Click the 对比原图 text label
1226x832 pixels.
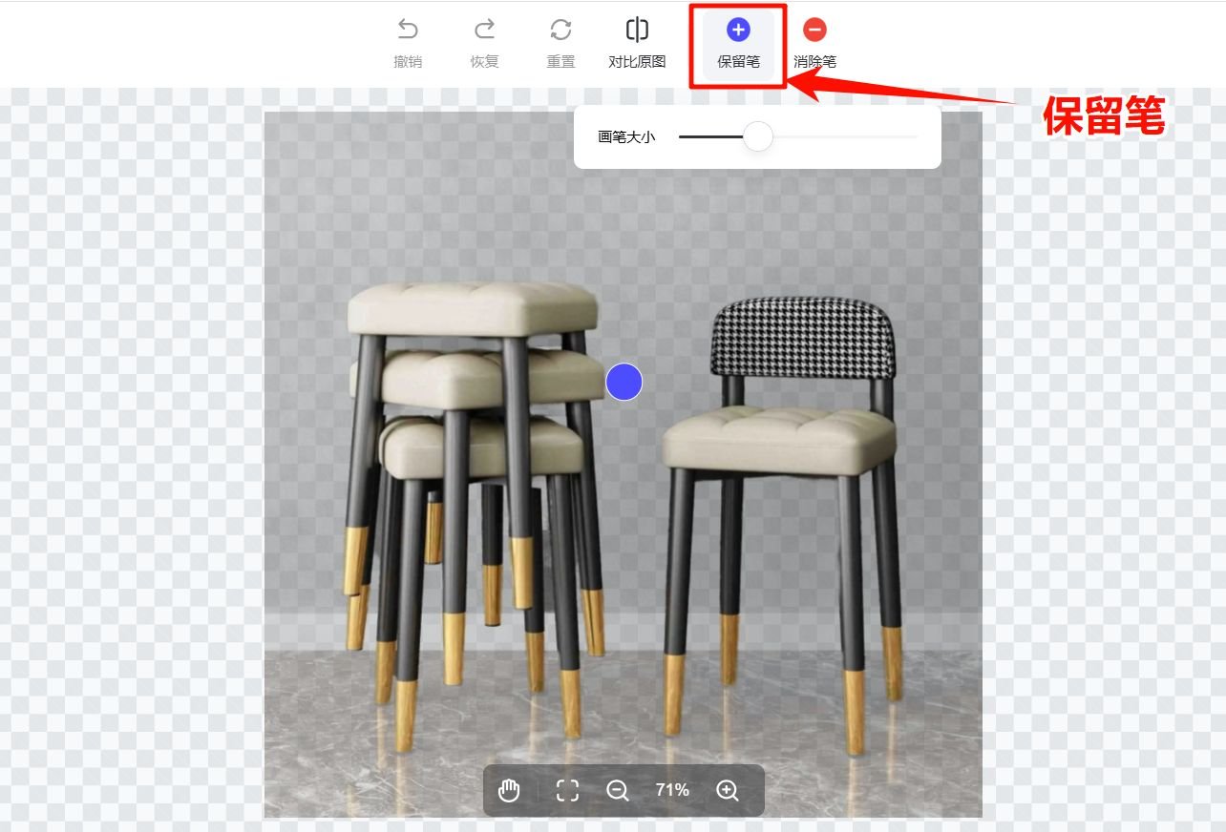coord(637,61)
